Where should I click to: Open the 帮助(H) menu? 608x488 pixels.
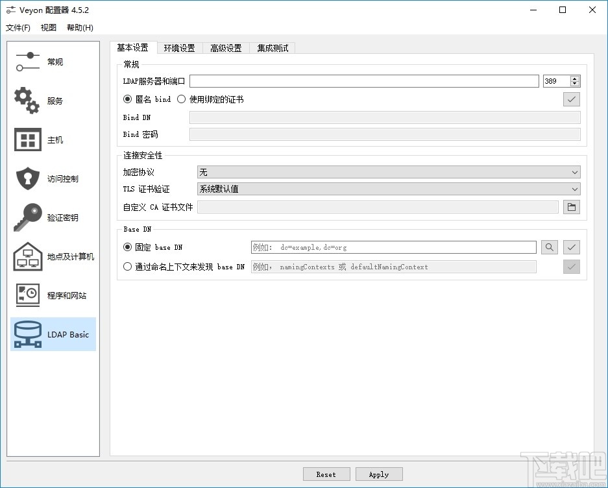(79, 28)
